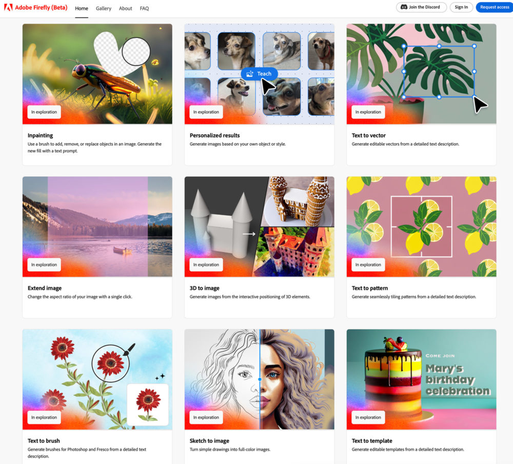Click the Join the Discord button
The width and height of the screenshot is (513, 464).
coord(421,7)
